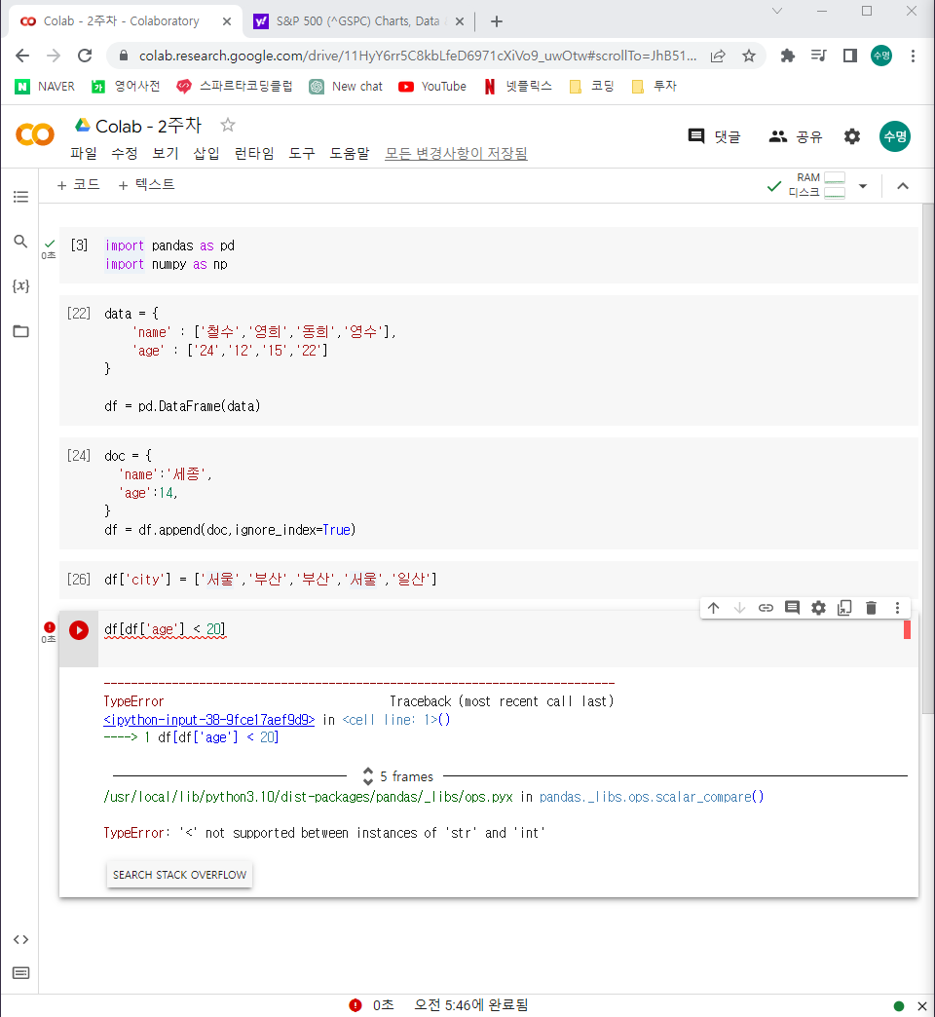Open the 영어사전 bookmark
Viewport: 935px width, 1017px height.
point(126,87)
